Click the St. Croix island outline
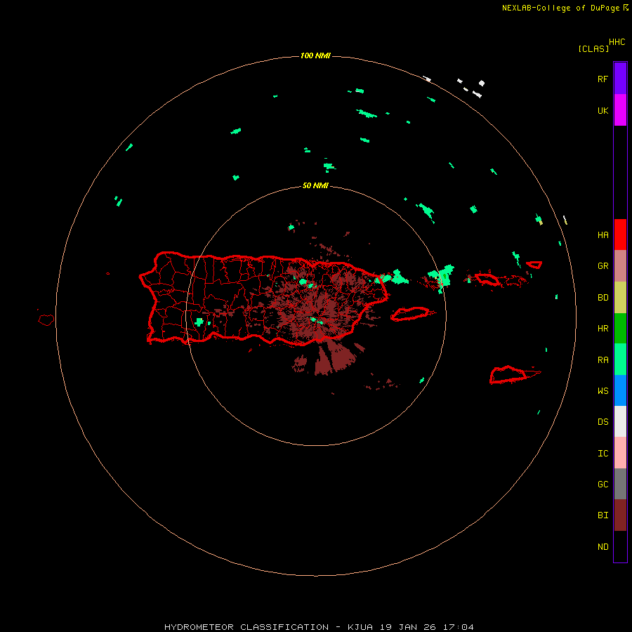This screenshot has height=632, width=632. pos(508,375)
